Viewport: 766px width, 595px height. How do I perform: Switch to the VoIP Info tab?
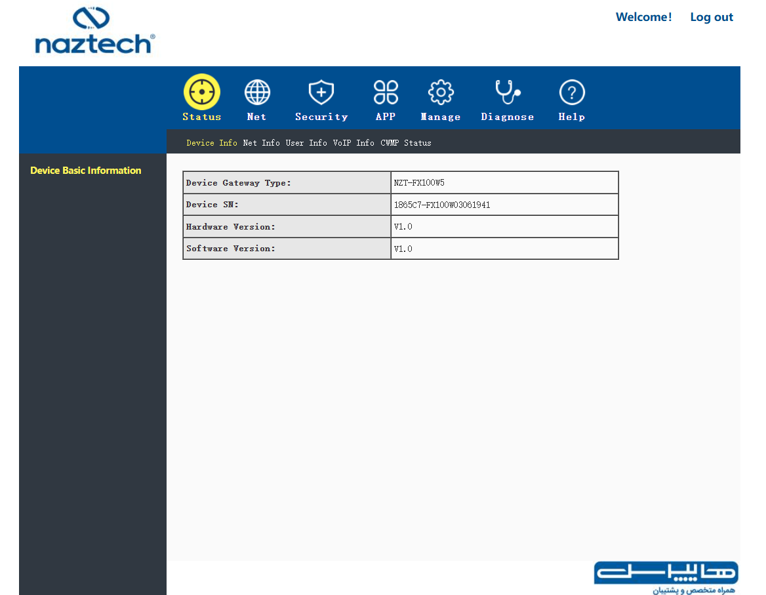click(x=353, y=142)
